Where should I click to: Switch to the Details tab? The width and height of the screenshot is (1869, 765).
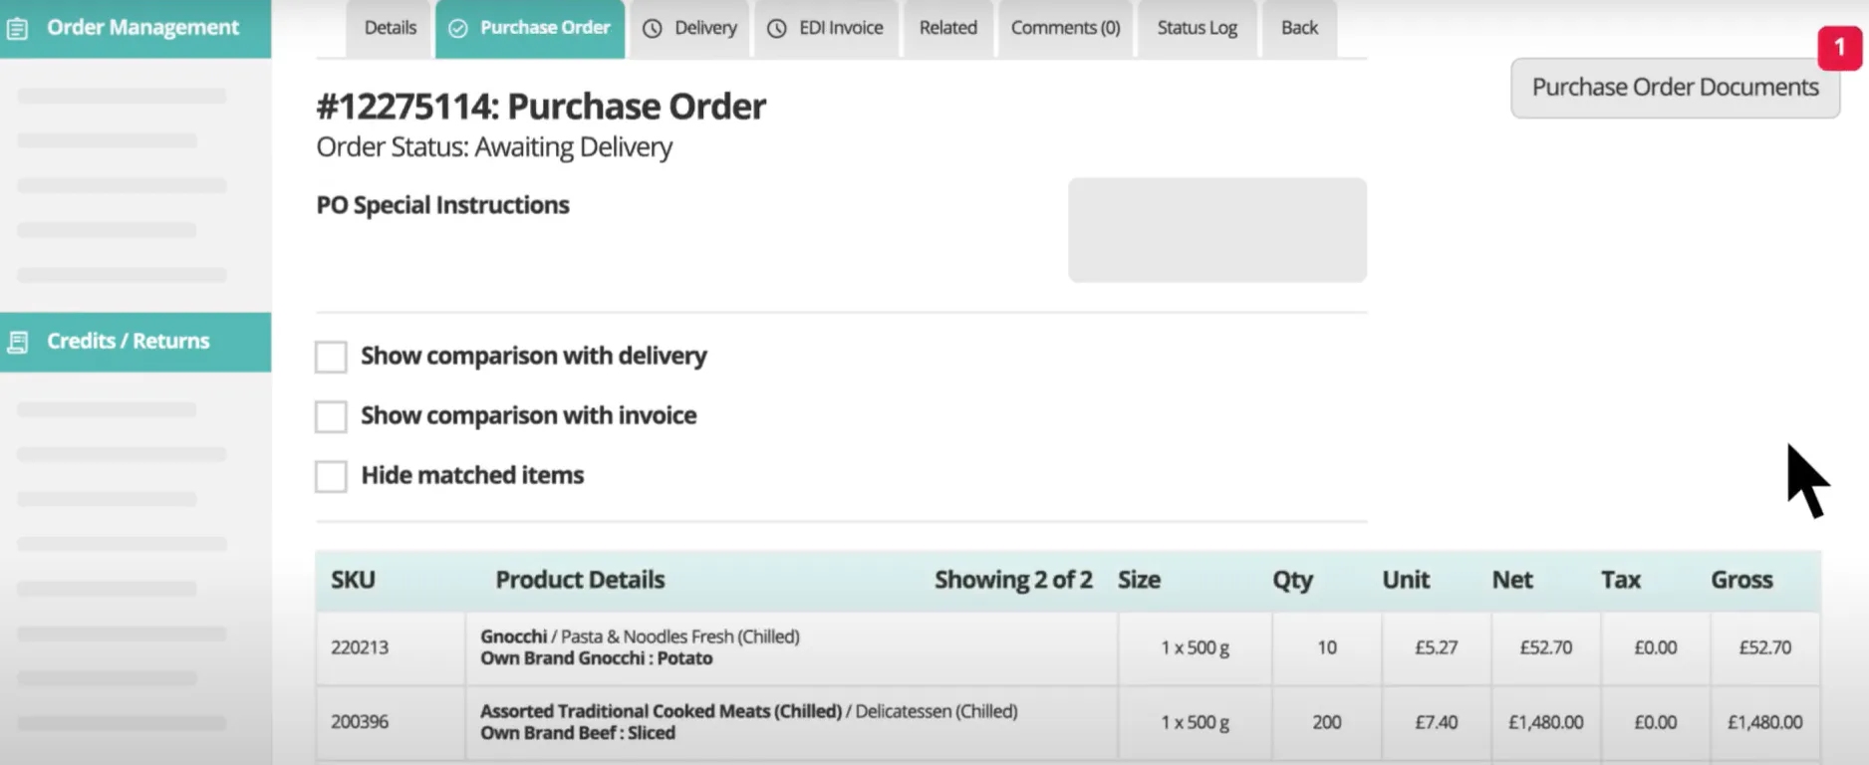coord(390,29)
